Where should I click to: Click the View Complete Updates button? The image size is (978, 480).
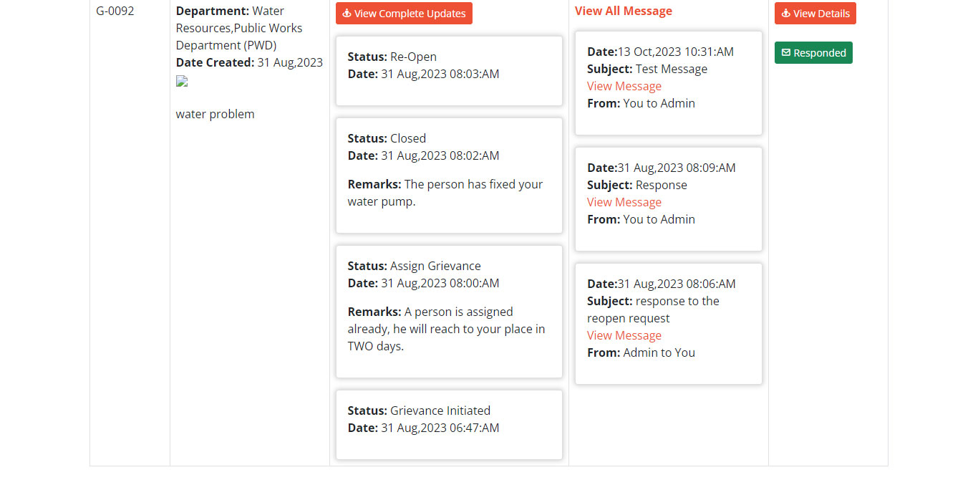[404, 14]
